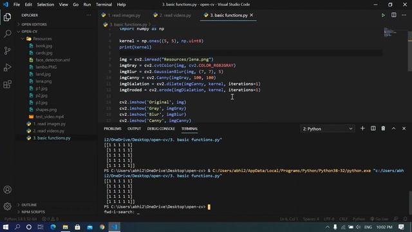The image size is (412, 232).
Task: Open Chrome from the taskbar
Action: point(102,227)
